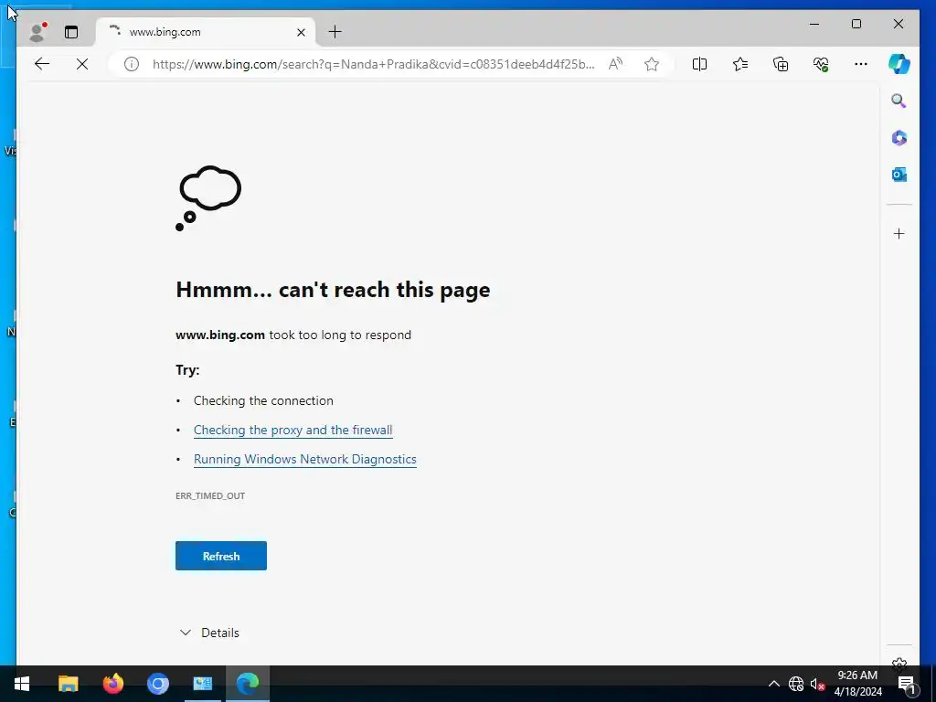Open the tab actions menu icon
The width and height of the screenshot is (936, 702).
(71, 32)
